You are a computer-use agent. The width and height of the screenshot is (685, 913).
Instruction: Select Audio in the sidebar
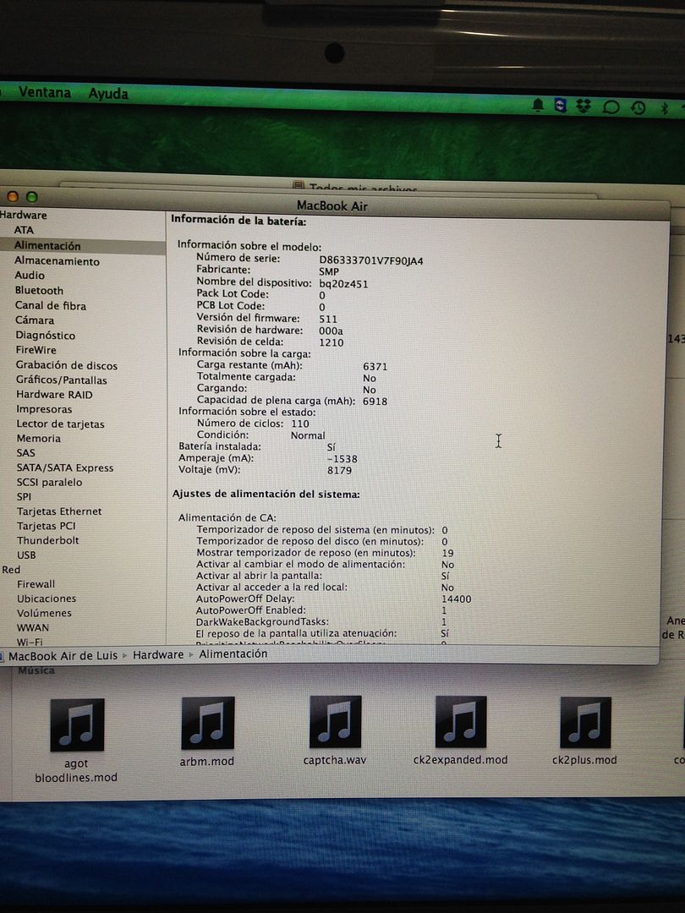[x=29, y=276]
